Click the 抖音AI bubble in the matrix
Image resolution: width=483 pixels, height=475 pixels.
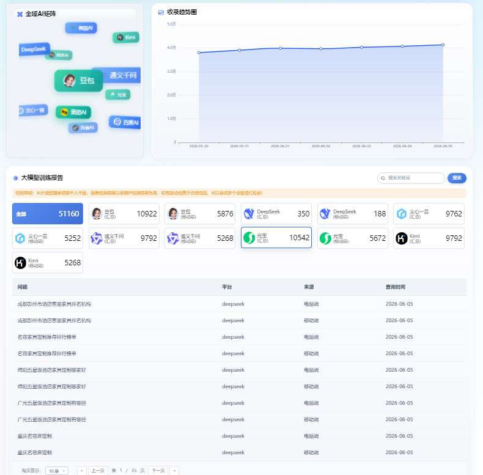[x=83, y=128]
